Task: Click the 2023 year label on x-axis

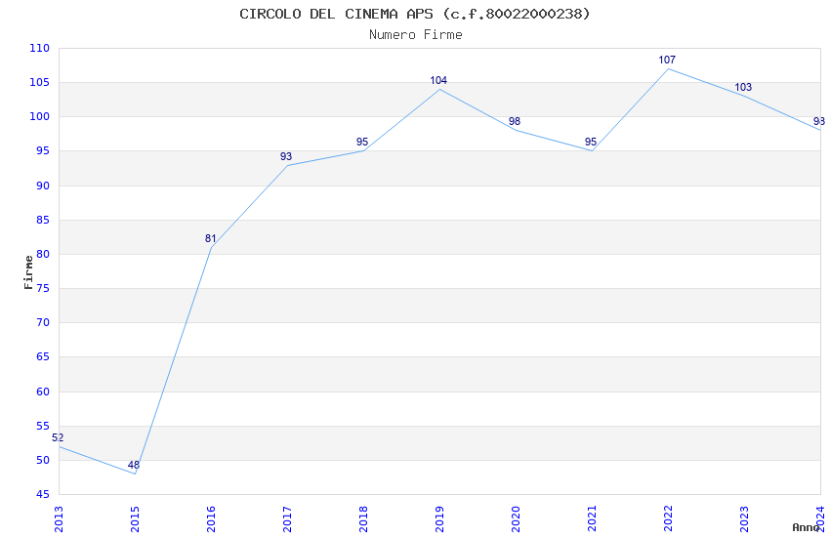Action: coord(745,519)
